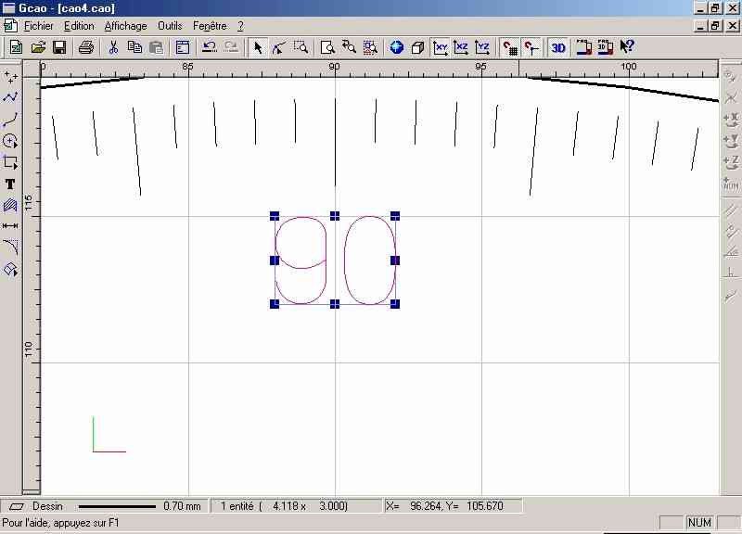Click the '1 entité' selection size readout
This screenshot has width=742, height=534.
[284, 506]
